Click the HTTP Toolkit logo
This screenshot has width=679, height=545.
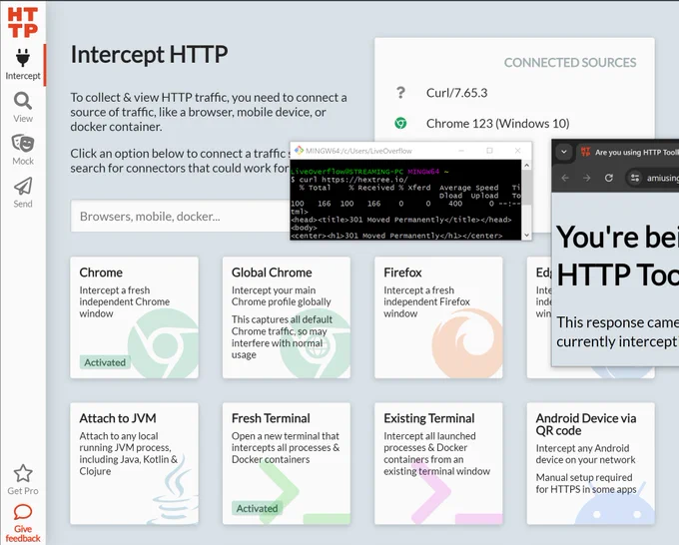tap(23, 22)
